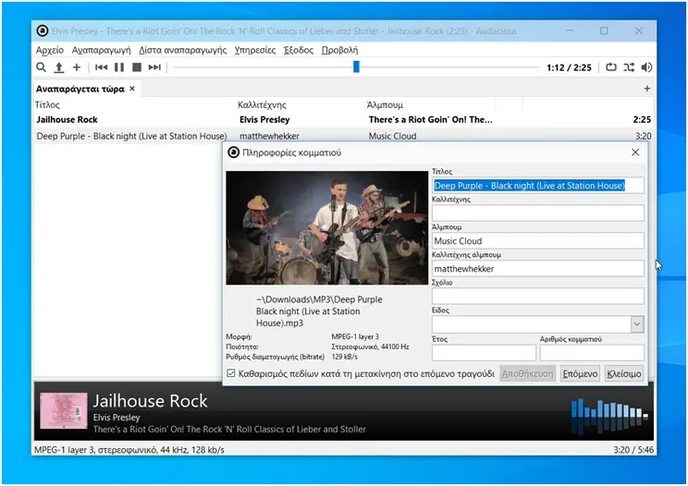Toggle shuffle mode
688x486 pixels.
coord(629,67)
